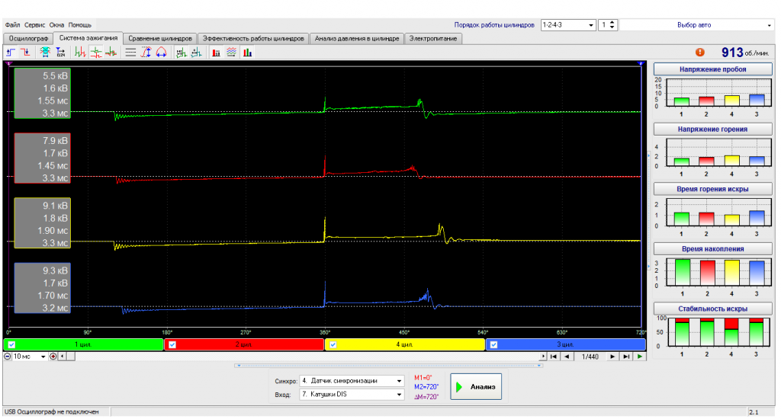Click the dotted splitter bar above Синхро
This screenshot has height=419, width=781.
388,366
